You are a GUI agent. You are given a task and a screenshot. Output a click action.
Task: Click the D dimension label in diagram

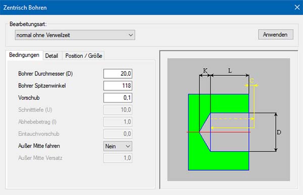pyautogui.click(x=279, y=132)
